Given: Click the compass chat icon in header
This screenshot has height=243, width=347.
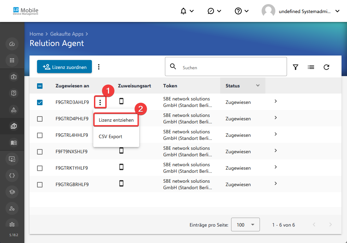Looking at the screenshot, I should 211,11.
